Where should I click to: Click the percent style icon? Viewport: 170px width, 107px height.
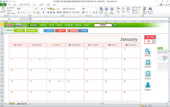(x=87, y=12)
